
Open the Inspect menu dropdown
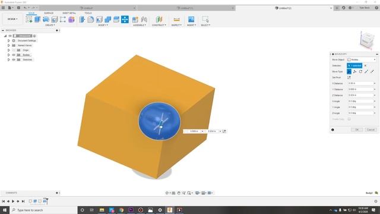(176, 25)
